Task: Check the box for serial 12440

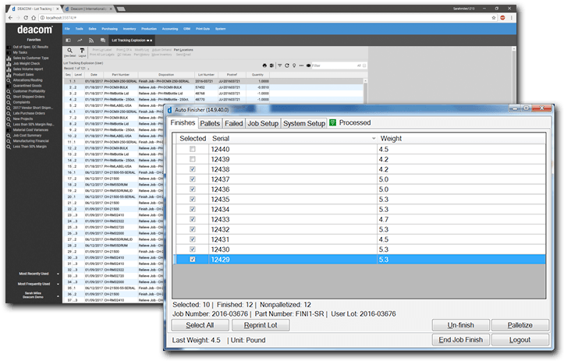Action: 193,149
